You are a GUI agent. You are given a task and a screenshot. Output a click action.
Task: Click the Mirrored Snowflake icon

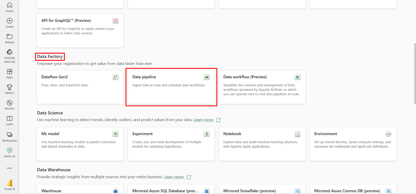point(297,191)
